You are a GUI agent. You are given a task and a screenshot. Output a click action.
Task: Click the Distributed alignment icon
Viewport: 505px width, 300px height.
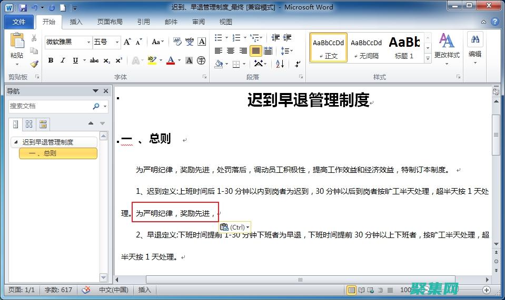[x=268, y=51]
